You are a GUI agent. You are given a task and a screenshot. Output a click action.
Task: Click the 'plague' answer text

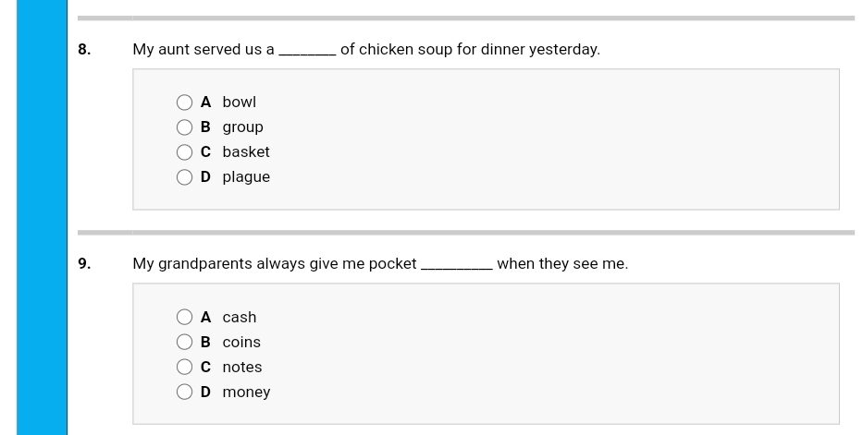[246, 177]
